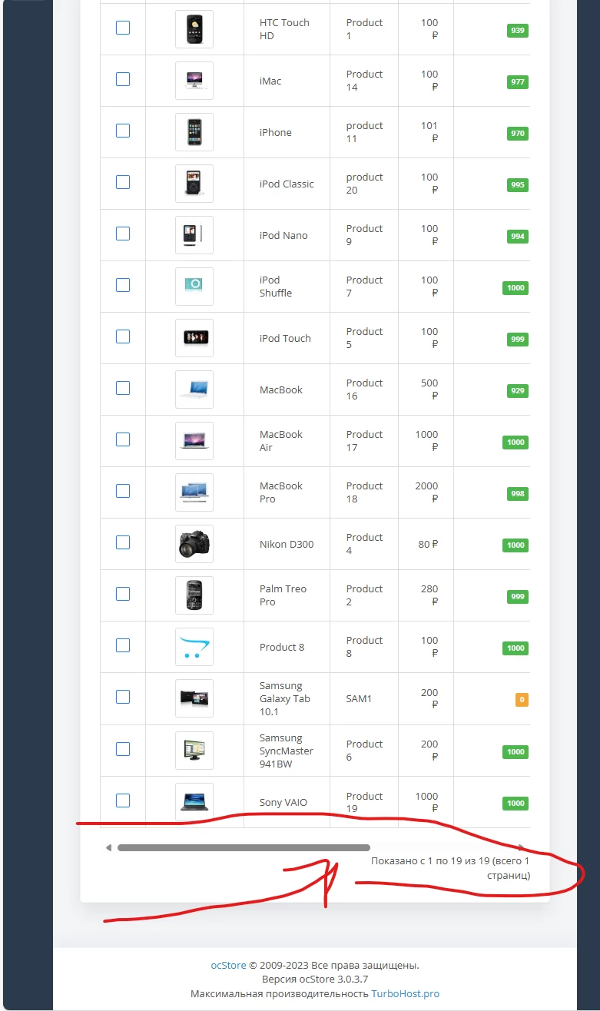The image size is (600, 1011).
Task: Check the iPod Nano row checkbox
Action: (x=123, y=234)
